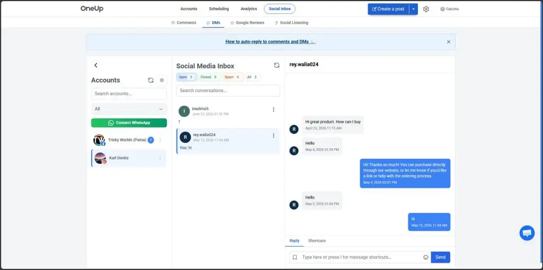
Task: Select the Tricky Worlds (Patna) account
Action: (x=127, y=140)
